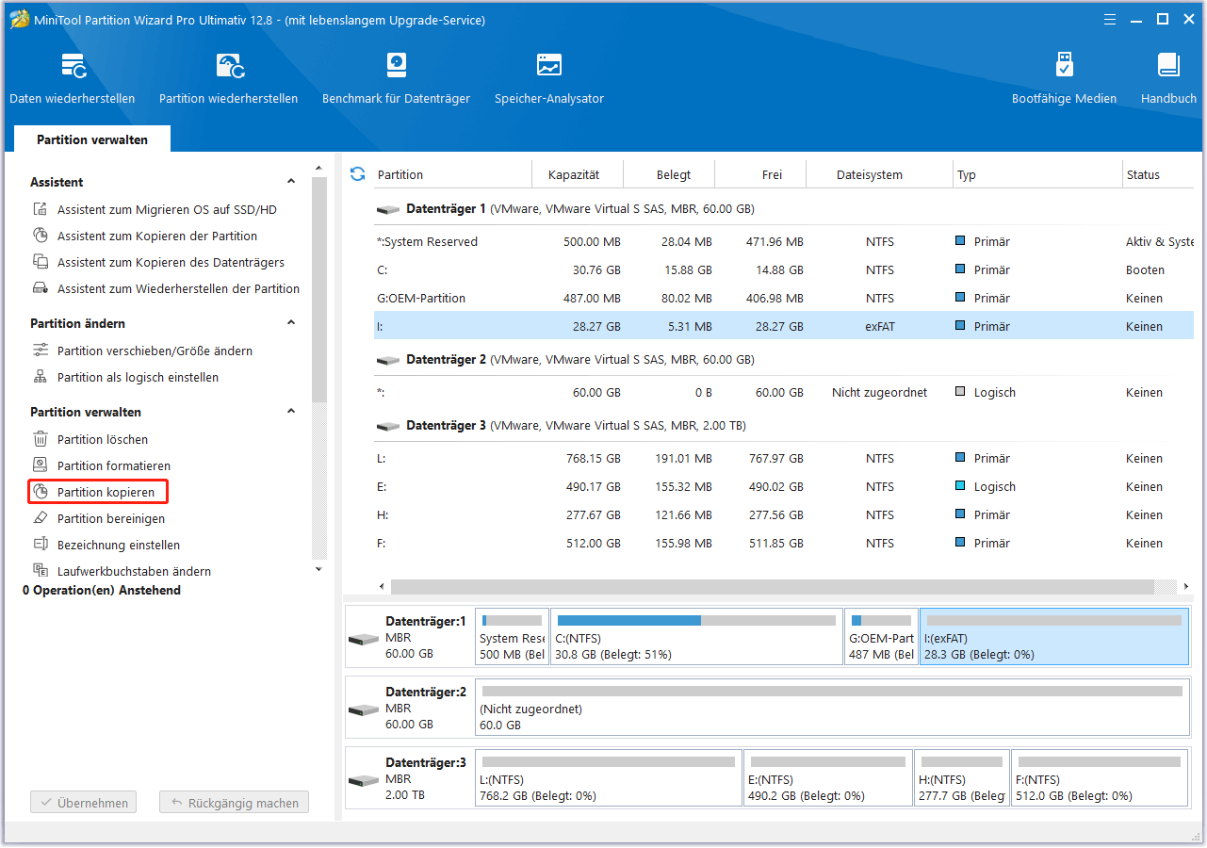Image resolution: width=1207 pixels, height=848 pixels.
Task: Select E: partition row
Action: 784,487
